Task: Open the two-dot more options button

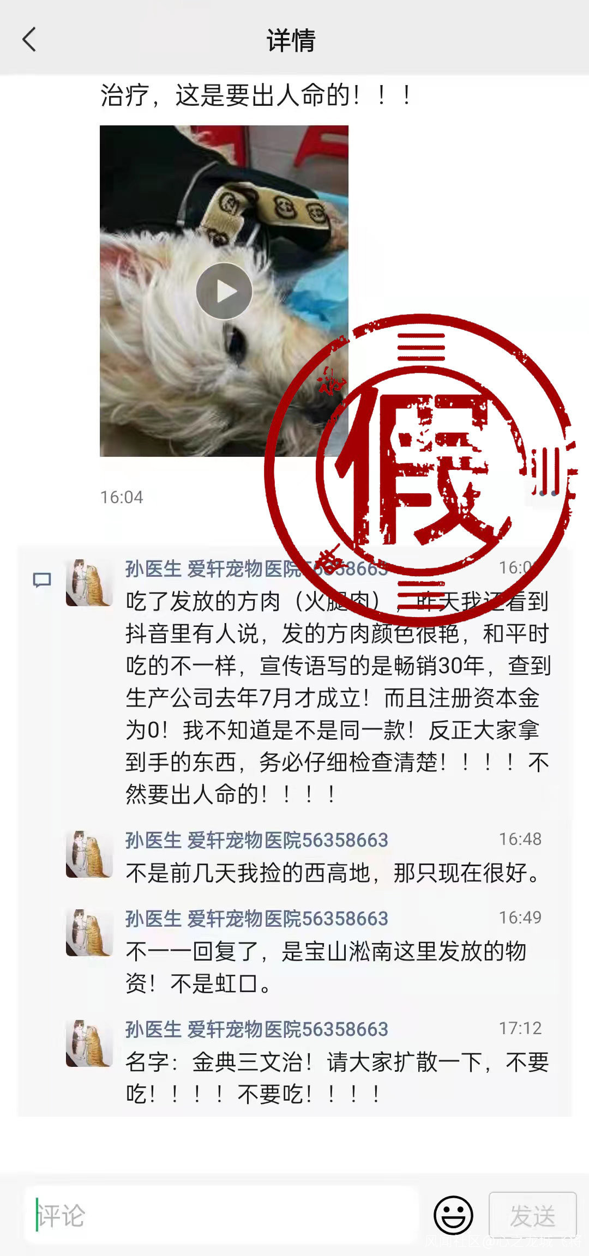Action: [548, 493]
